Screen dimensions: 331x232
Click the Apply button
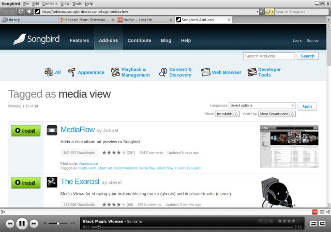(x=307, y=106)
